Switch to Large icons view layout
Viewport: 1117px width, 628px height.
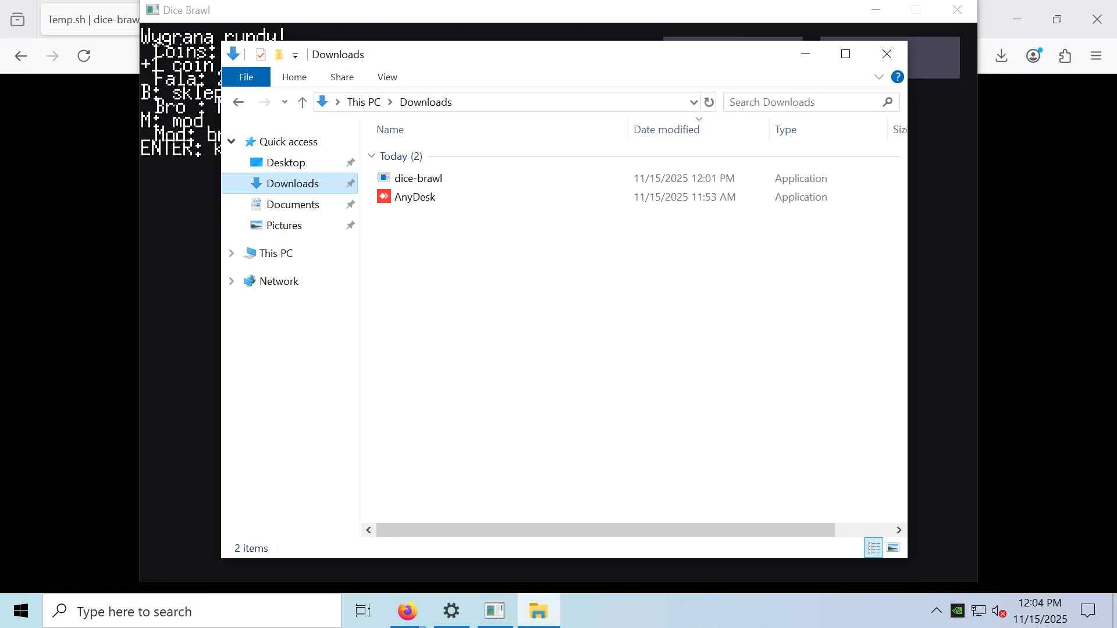click(893, 548)
